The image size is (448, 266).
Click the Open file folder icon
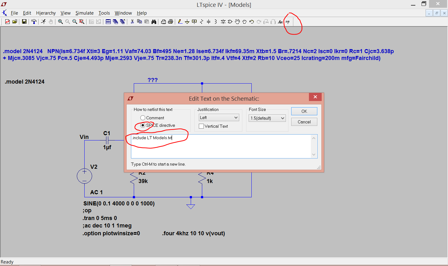(x=15, y=22)
